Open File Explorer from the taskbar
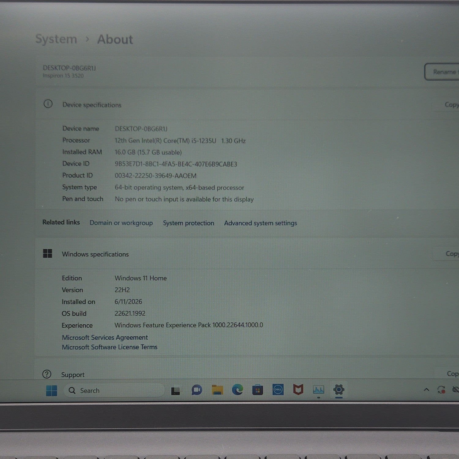The height and width of the screenshot is (459, 459). point(217,390)
